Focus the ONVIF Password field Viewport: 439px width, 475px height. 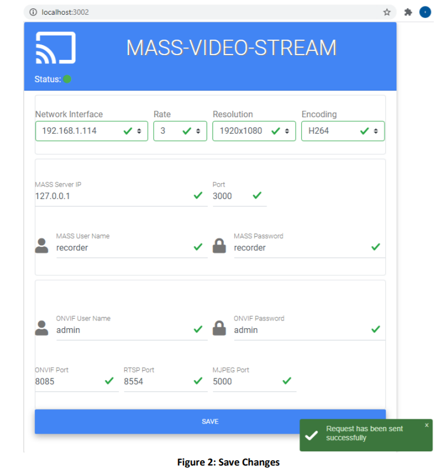309,330
